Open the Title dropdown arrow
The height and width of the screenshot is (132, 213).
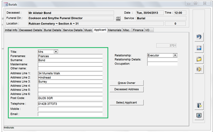click(x=56, y=52)
